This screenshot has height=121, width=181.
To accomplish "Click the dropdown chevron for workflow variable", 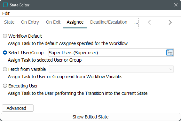I will pos(171,69).
